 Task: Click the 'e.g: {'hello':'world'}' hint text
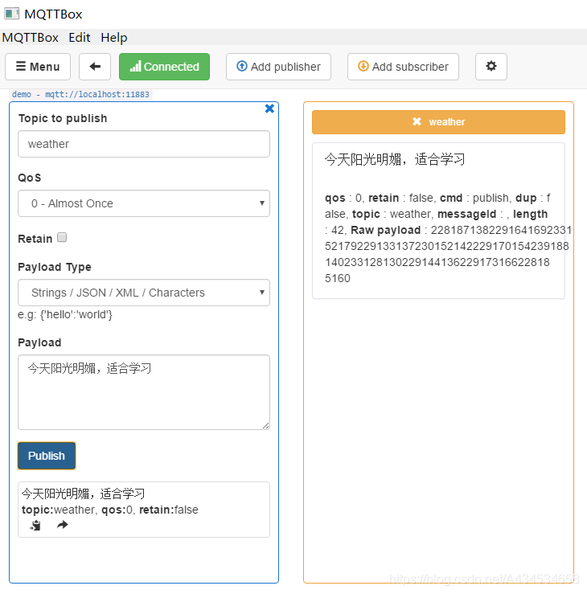click(65, 314)
